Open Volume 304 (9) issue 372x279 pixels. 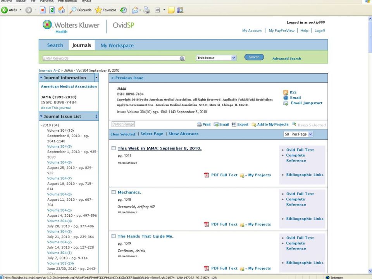click(59, 146)
